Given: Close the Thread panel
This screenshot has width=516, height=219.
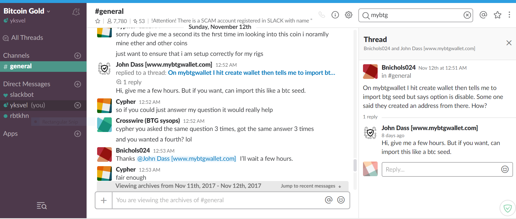Looking at the screenshot, I should point(509,43).
